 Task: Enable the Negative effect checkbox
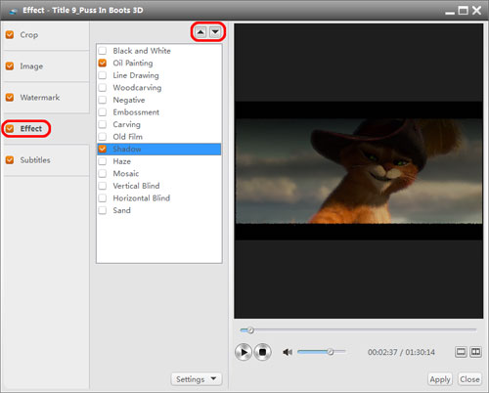click(103, 100)
